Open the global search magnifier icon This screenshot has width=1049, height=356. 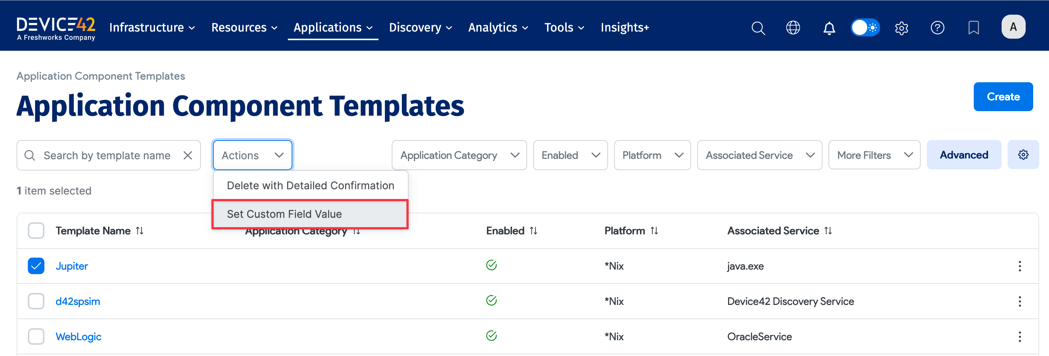pyautogui.click(x=758, y=28)
